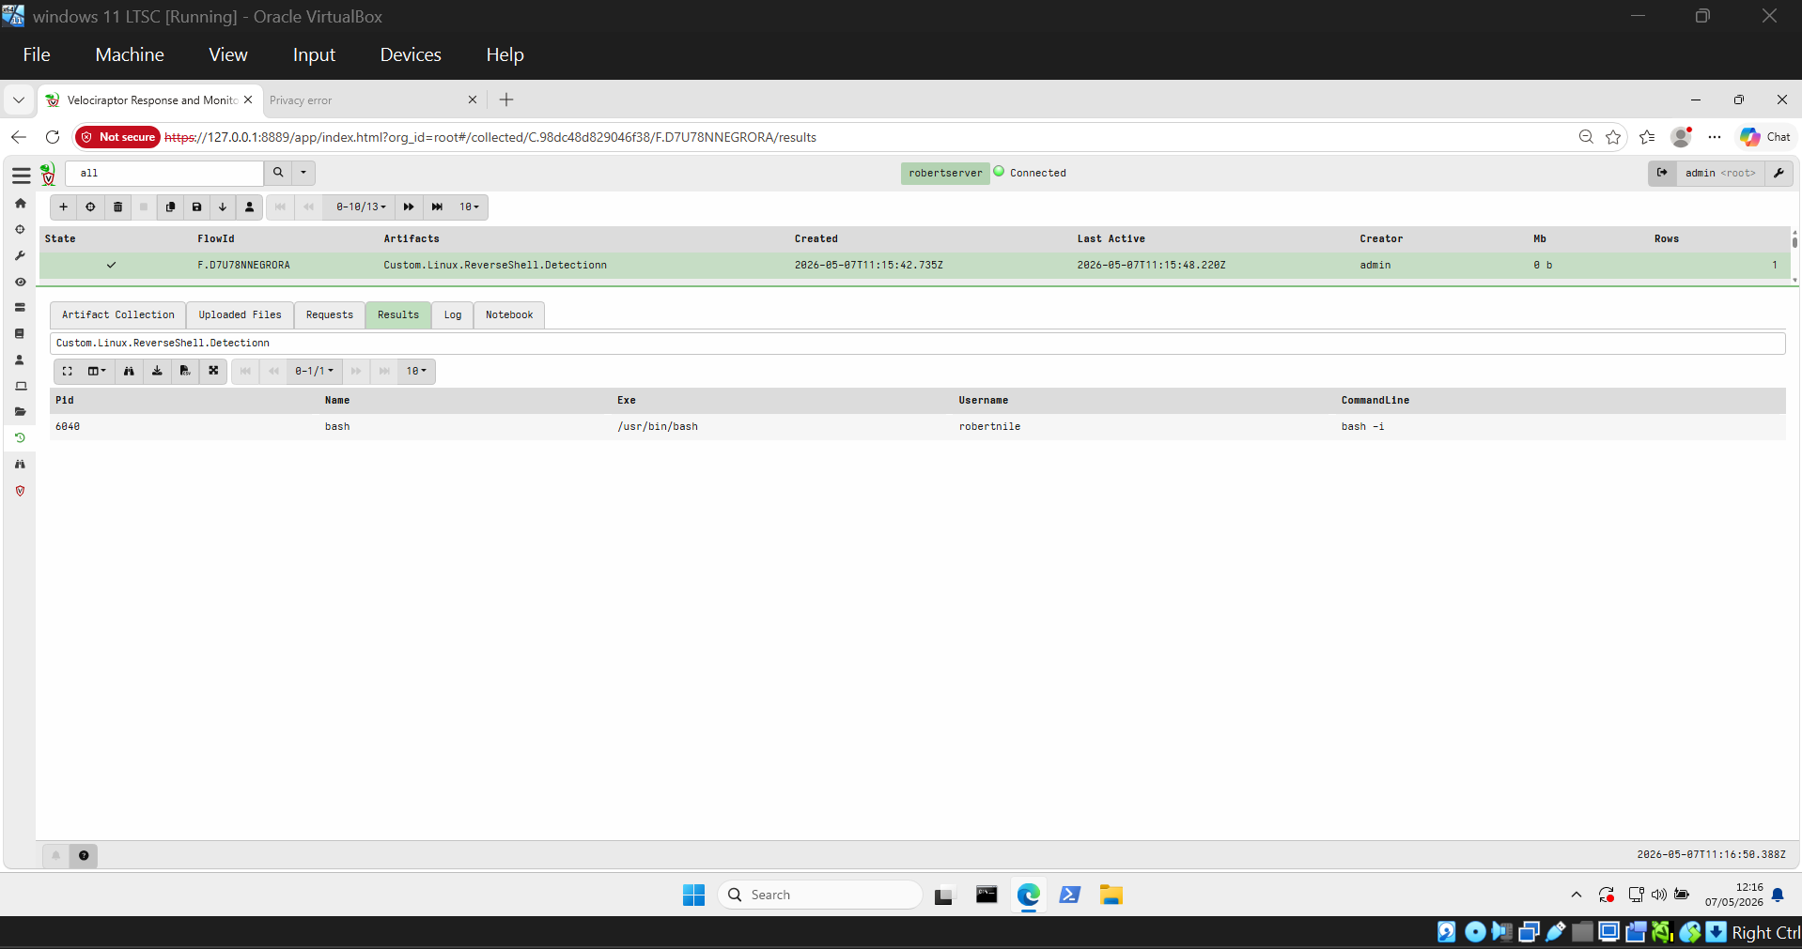Open Client Events binoculars sidebar icon
This screenshot has height=949, width=1802.
click(x=20, y=464)
